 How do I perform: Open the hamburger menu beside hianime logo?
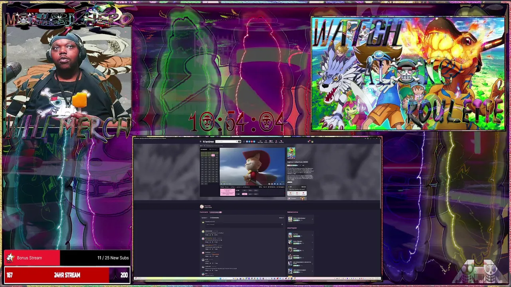200,142
